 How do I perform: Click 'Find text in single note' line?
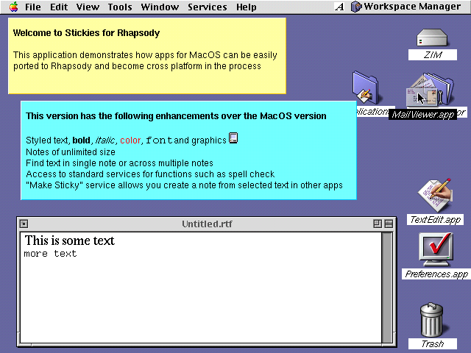pos(119,163)
